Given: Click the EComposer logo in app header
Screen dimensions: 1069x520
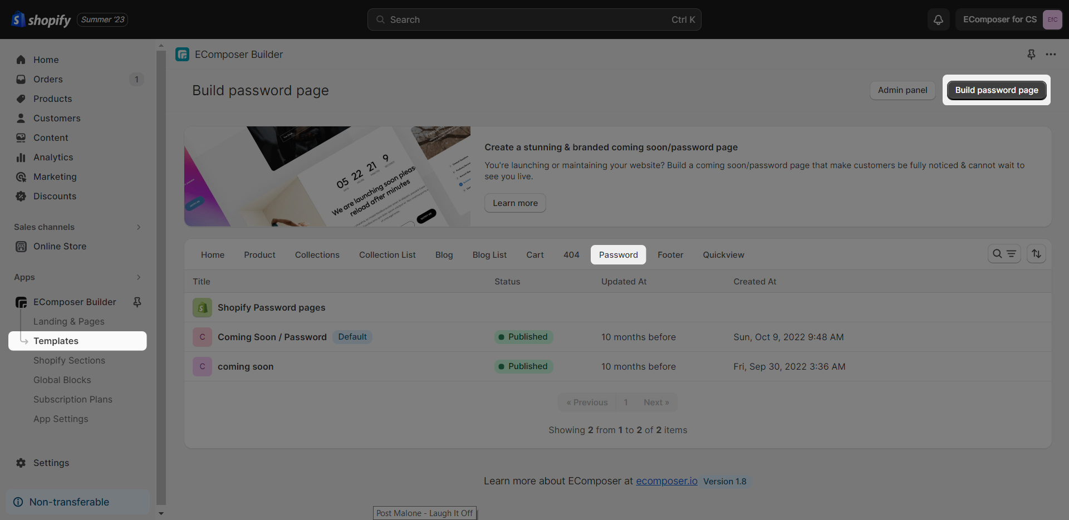Looking at the screenshot, I should [182, 55].
